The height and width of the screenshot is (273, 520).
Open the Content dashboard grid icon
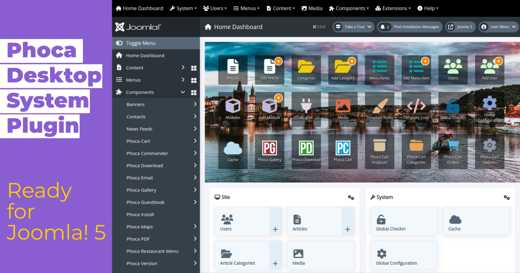coord(194,68)
